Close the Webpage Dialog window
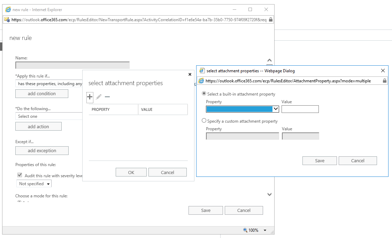The image size is (392, 238). (383, 71)
